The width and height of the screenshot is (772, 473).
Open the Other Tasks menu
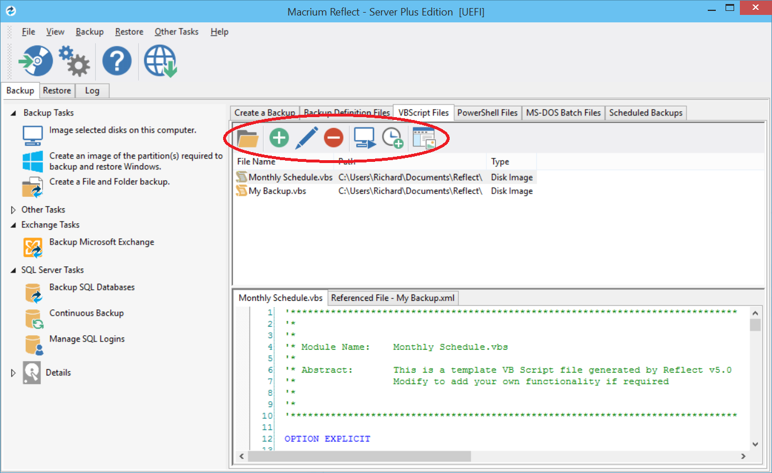(x=176, y=32)
